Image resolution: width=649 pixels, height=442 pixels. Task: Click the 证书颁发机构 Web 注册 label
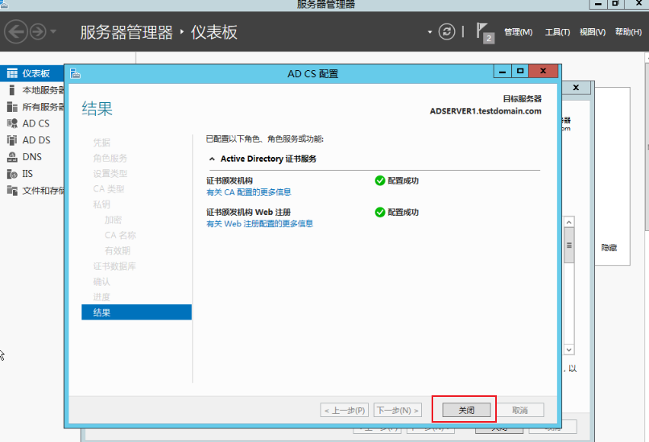248,212
